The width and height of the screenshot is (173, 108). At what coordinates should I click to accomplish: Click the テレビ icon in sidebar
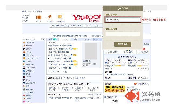coord(24,74)
